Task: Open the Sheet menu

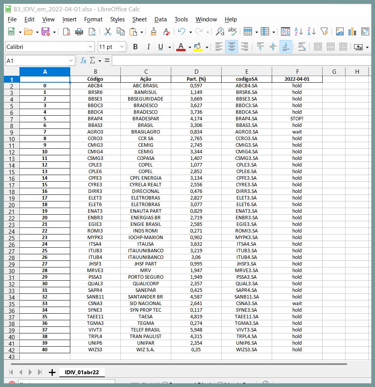Action: 139,19
